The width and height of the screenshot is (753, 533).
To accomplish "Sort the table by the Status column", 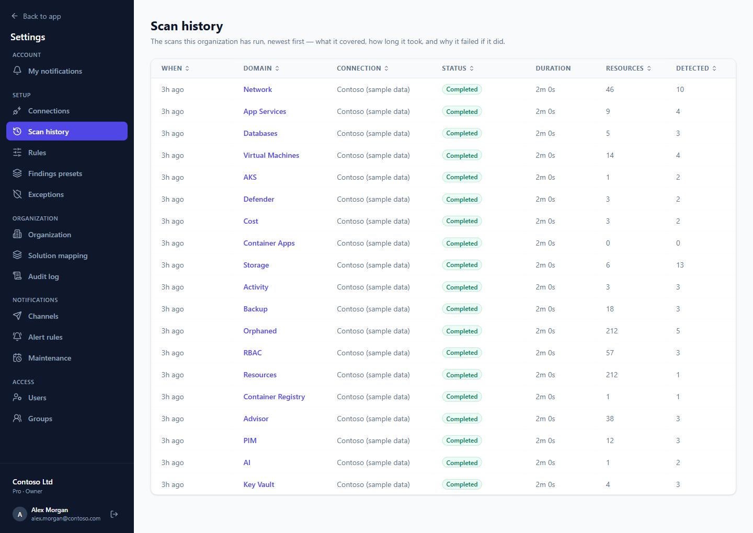I will coord(458,68).
